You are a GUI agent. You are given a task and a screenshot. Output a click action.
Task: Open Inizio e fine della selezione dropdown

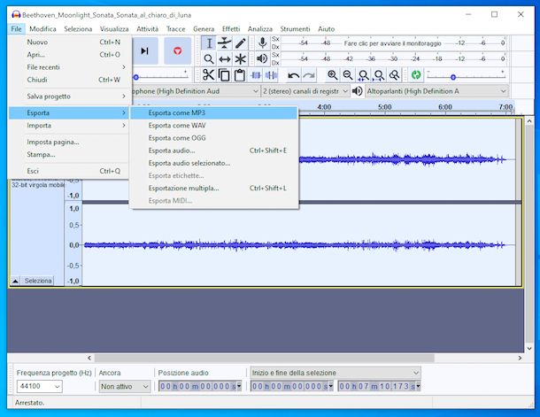[x=336, y=373]
